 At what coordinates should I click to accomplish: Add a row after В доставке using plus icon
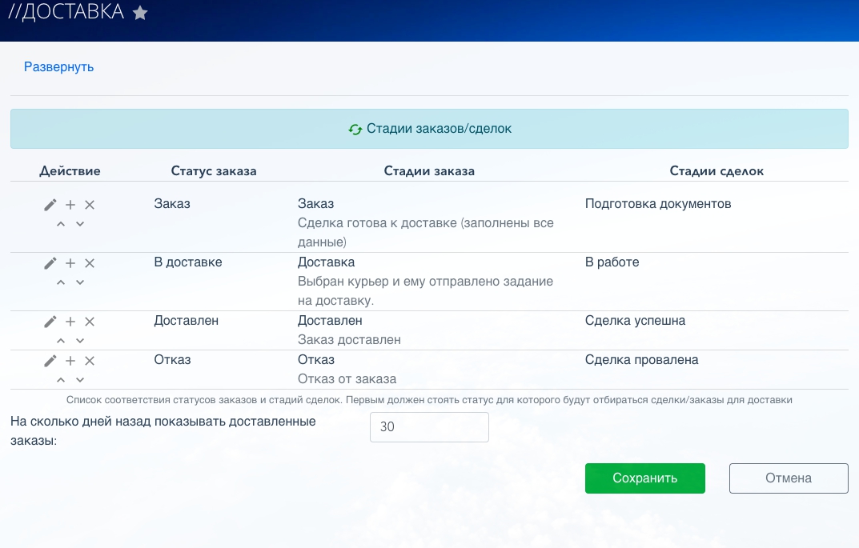click(70, 263)
